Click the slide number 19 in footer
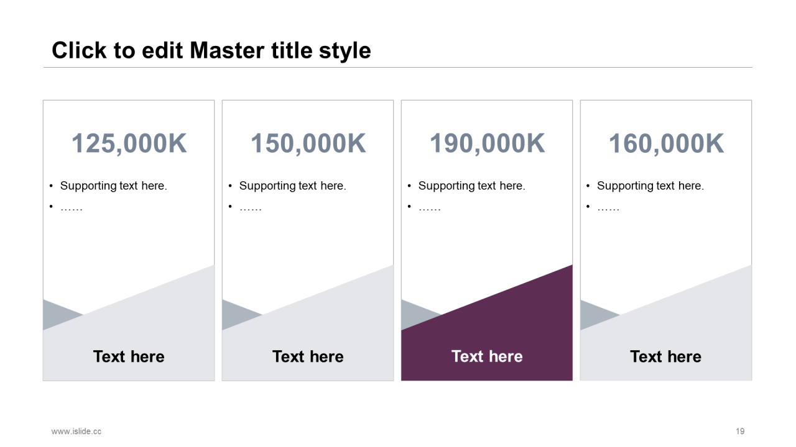Image resolution: width=796 pixels, height=447 pixels. (740, 431)
